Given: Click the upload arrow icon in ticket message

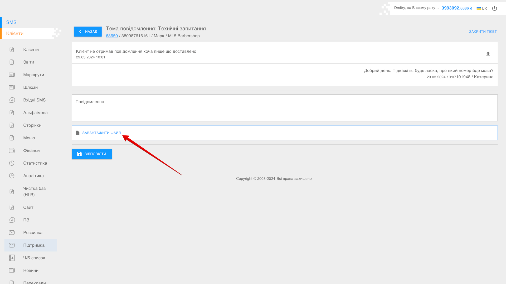Looking at the screenshot, I should pos(488,54).
